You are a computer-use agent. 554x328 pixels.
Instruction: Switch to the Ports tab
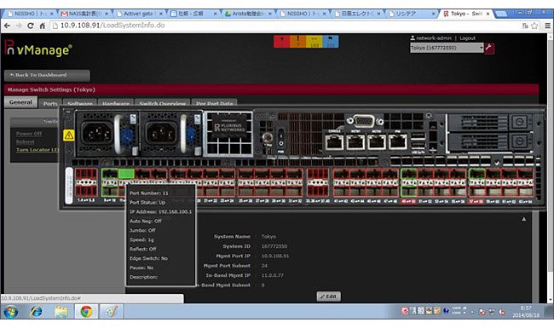pos(49,103)
